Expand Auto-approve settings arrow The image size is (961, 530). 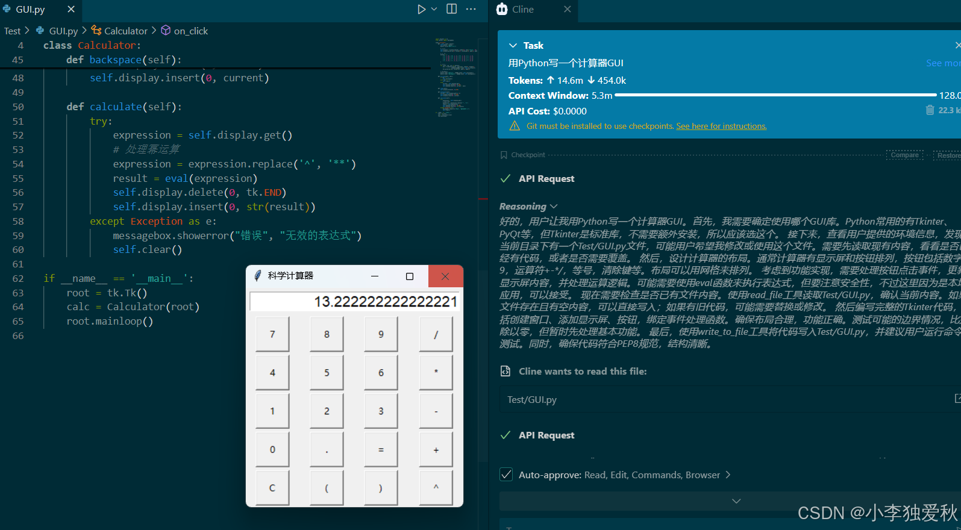tap(728, 475)
